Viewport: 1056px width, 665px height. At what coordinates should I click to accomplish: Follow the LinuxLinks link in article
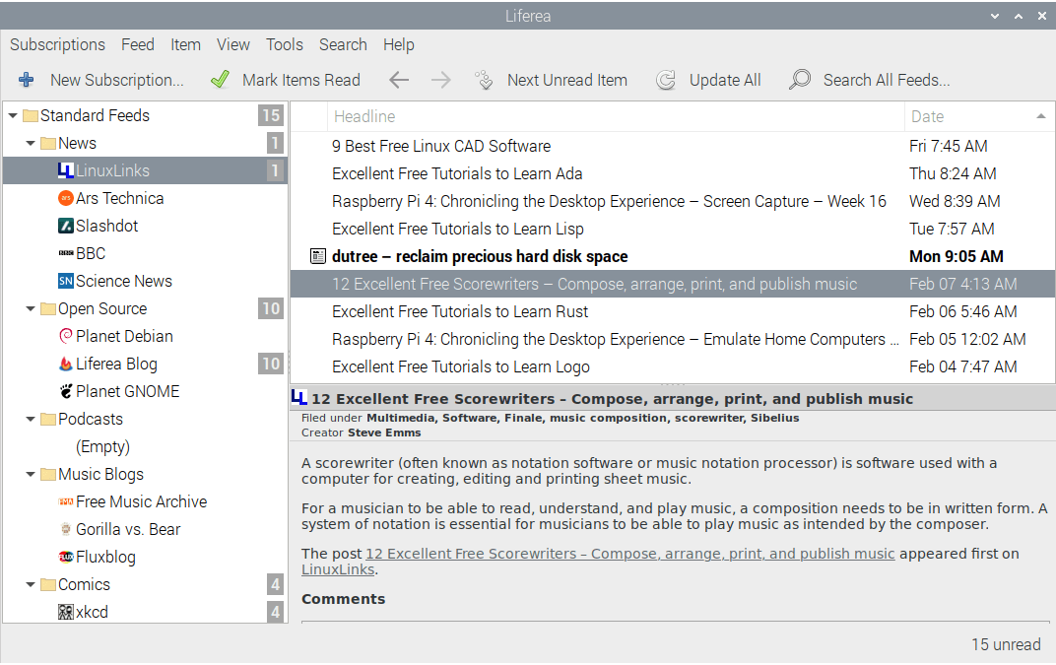(x=338, y=570)
